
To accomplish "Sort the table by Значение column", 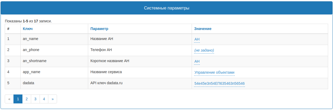I will 203,29.
